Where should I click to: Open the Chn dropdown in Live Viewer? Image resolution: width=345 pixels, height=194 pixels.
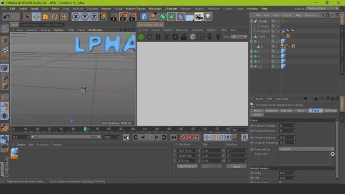(239, 37)
